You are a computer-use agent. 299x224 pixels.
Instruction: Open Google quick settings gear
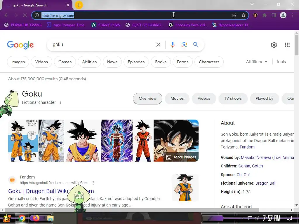point(274,45)
